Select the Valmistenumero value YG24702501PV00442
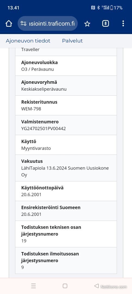Screen dimensions: 132x294 [43, 128]
